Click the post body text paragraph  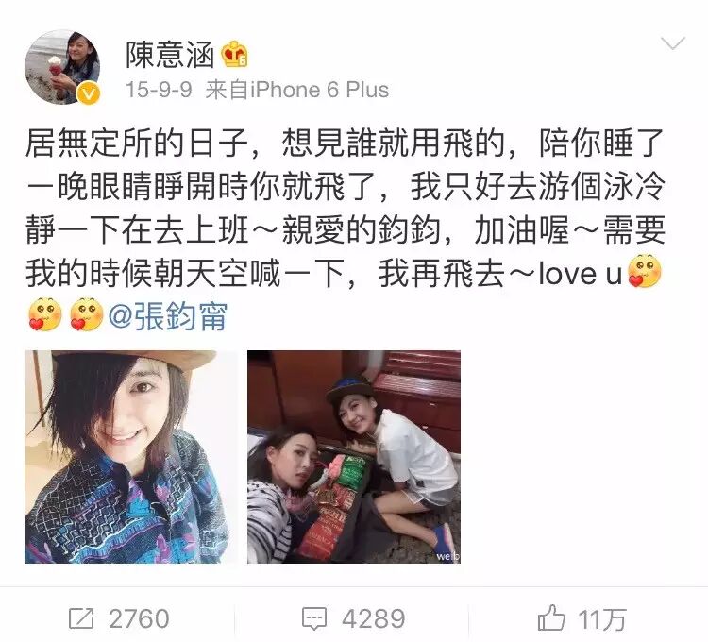click(x=346, y=229)
